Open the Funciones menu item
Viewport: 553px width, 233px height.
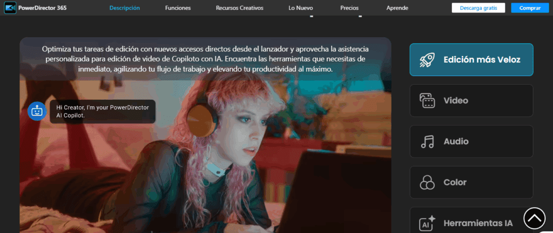pyautogui.click(x=178, y=8)
